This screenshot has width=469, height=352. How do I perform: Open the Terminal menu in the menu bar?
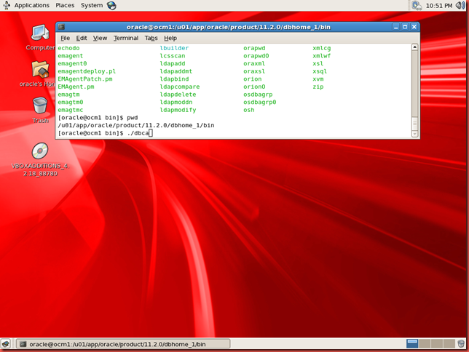(x=126, y=38)
